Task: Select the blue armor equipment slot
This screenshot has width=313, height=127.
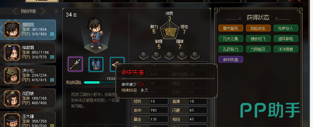Action: point(96,64)
